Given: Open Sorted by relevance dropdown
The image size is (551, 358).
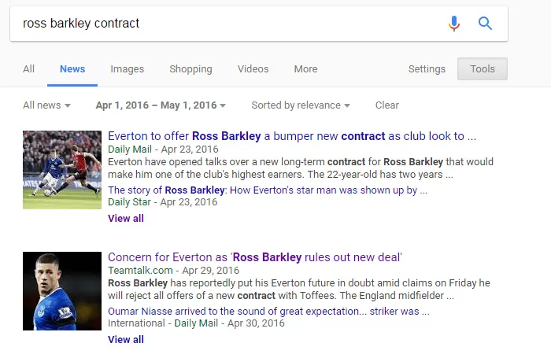Looking at the screenshot, I should point(300,105).
